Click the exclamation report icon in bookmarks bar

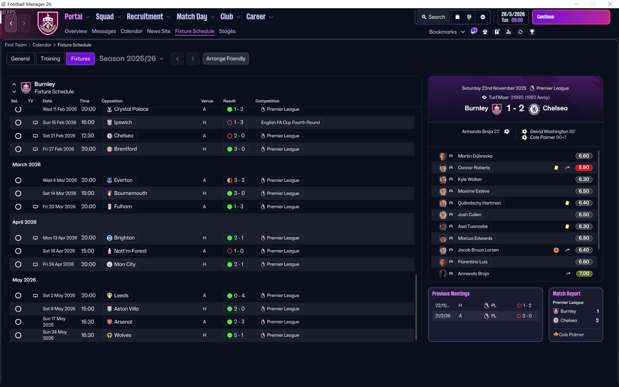click(x=497, y=32)
